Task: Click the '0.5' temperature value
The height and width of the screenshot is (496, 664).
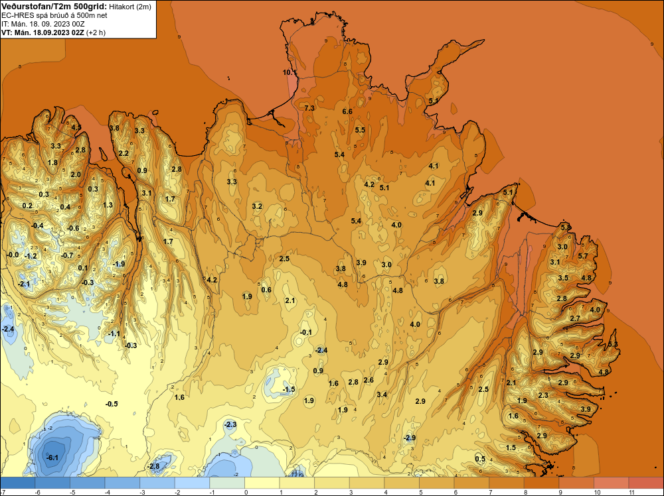Action: pyautogui.click(x=480, y=460)
